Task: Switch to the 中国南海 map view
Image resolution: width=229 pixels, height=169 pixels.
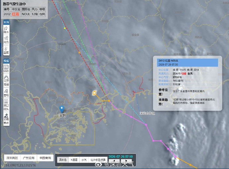Action: coord(45,158)
